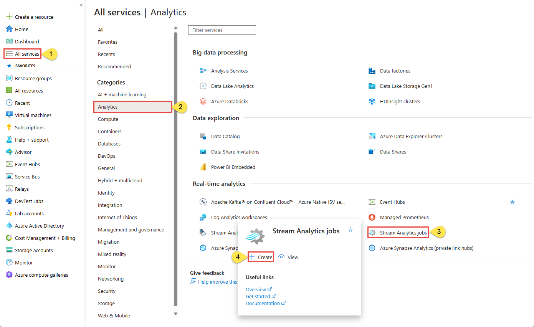
Task: Open the Overview useful link
Action: coord(259,289)
